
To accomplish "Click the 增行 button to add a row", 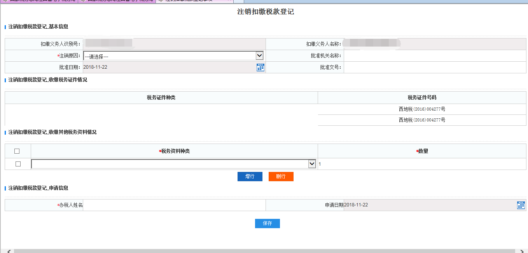I will [250, 176].
